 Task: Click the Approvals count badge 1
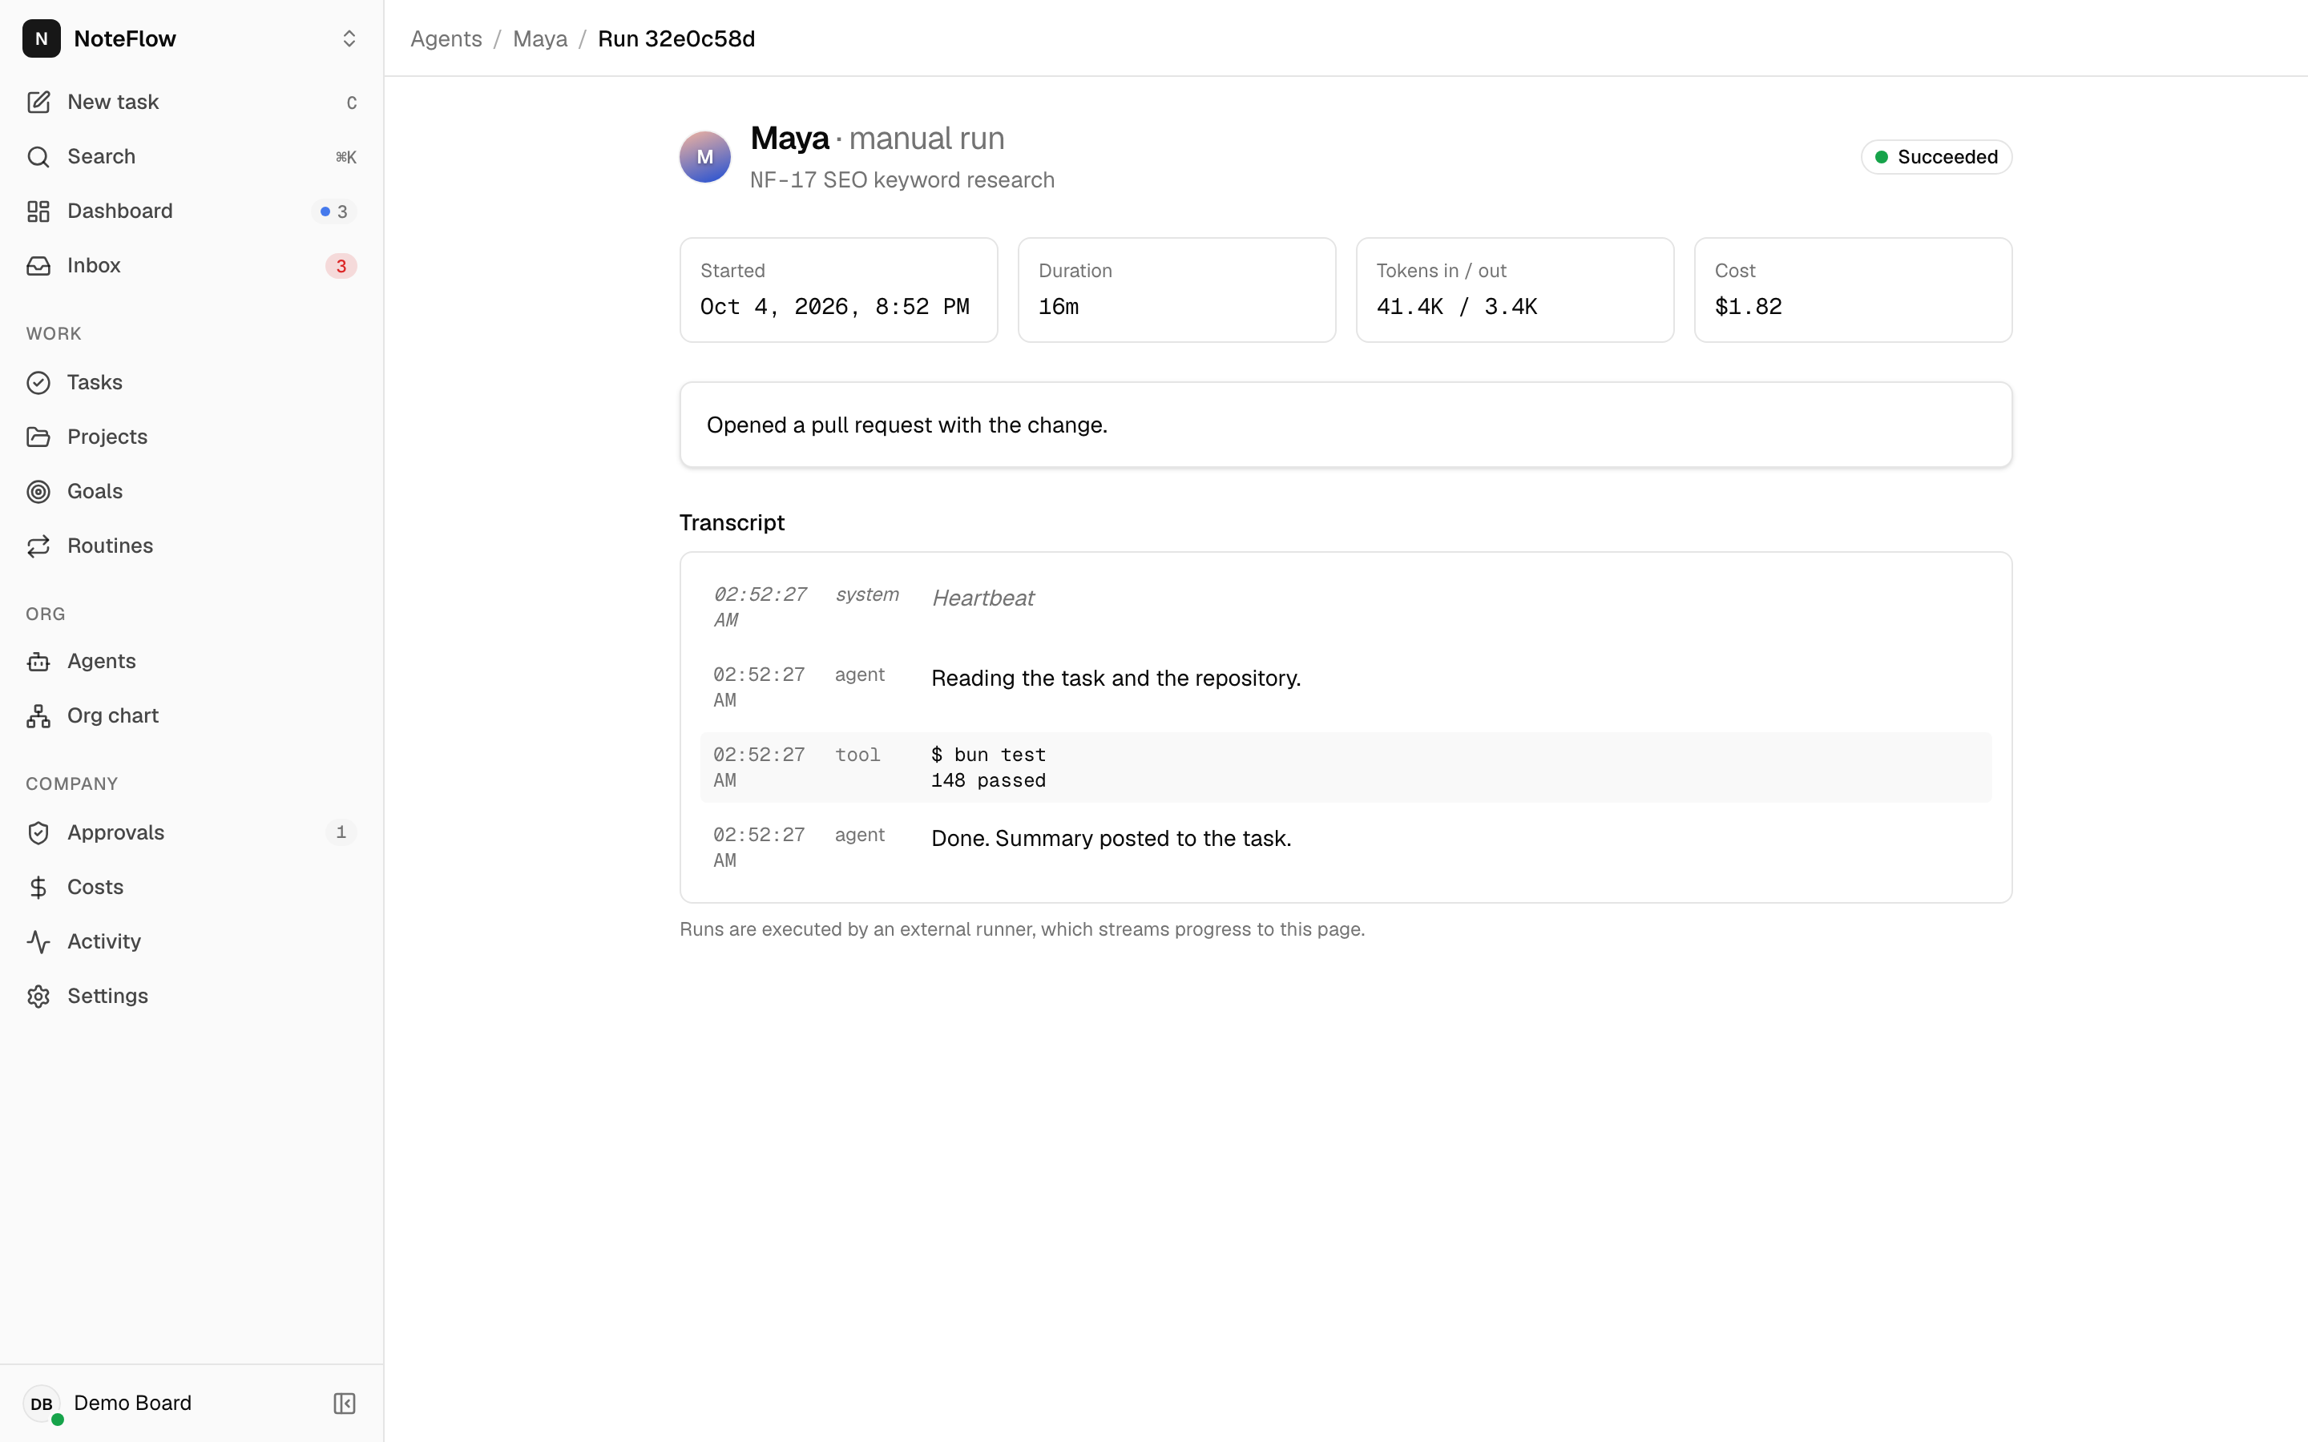point(341,832)
